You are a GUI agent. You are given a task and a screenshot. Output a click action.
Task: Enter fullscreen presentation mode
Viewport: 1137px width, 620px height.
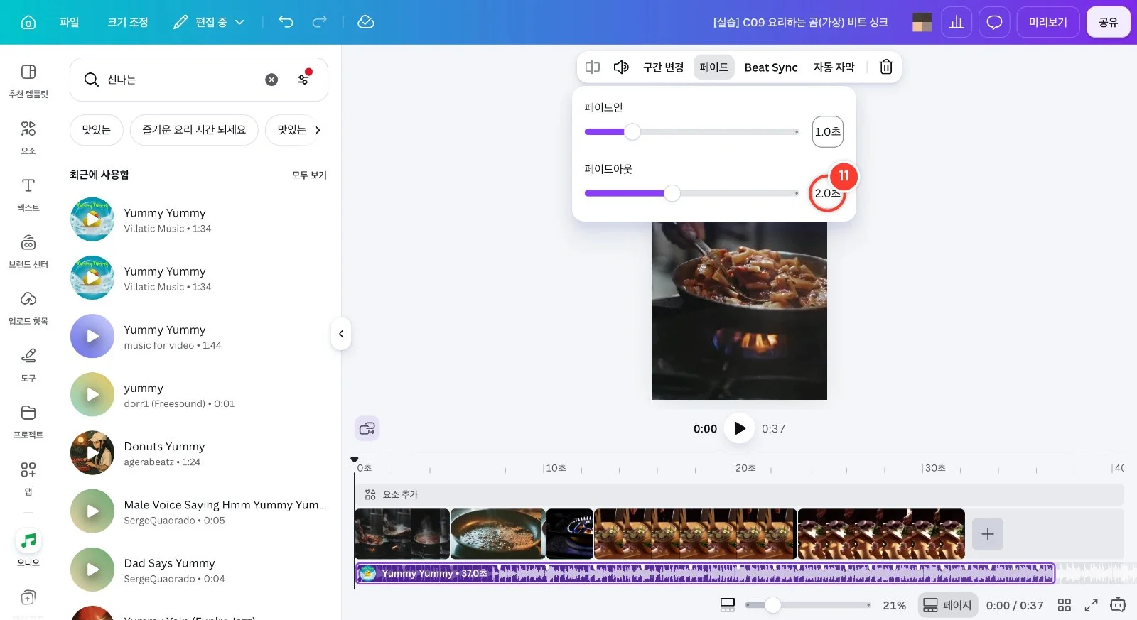point(1091,605)
